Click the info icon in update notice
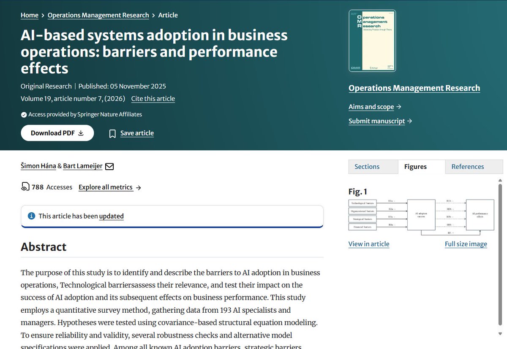The image size is (507, 349). point(31,216)
